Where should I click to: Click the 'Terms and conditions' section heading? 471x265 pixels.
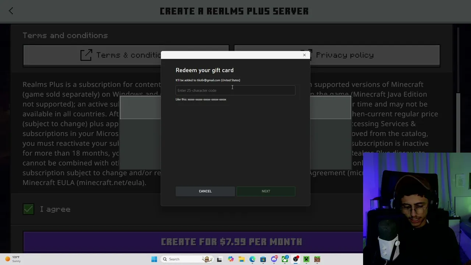coord(65,35)
